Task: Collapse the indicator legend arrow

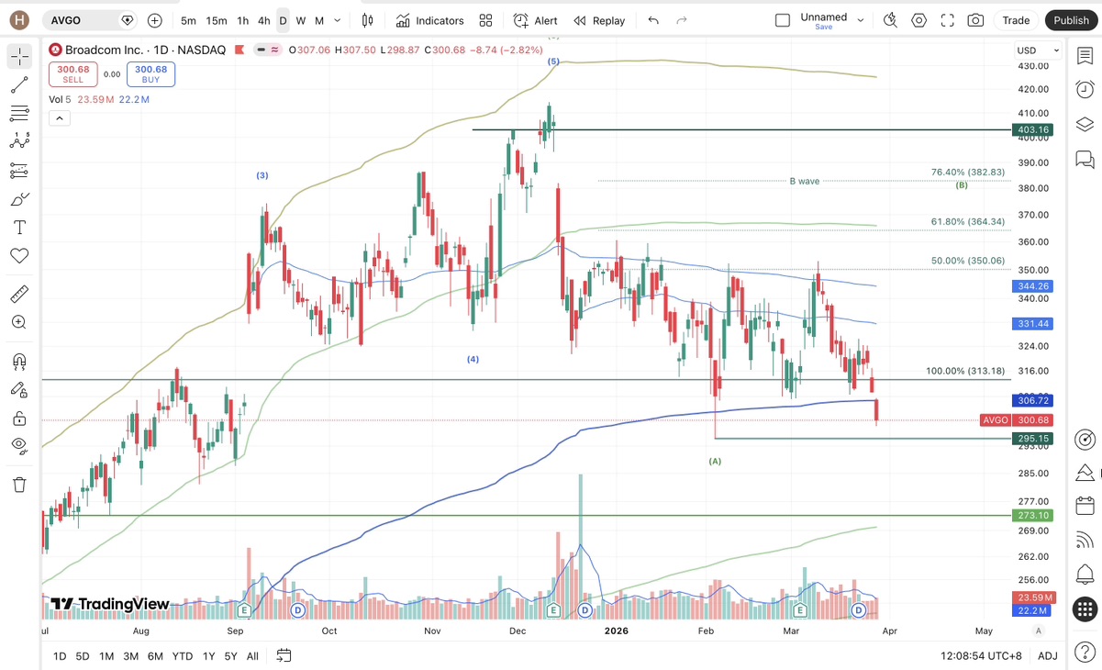Action: (59, 117)
